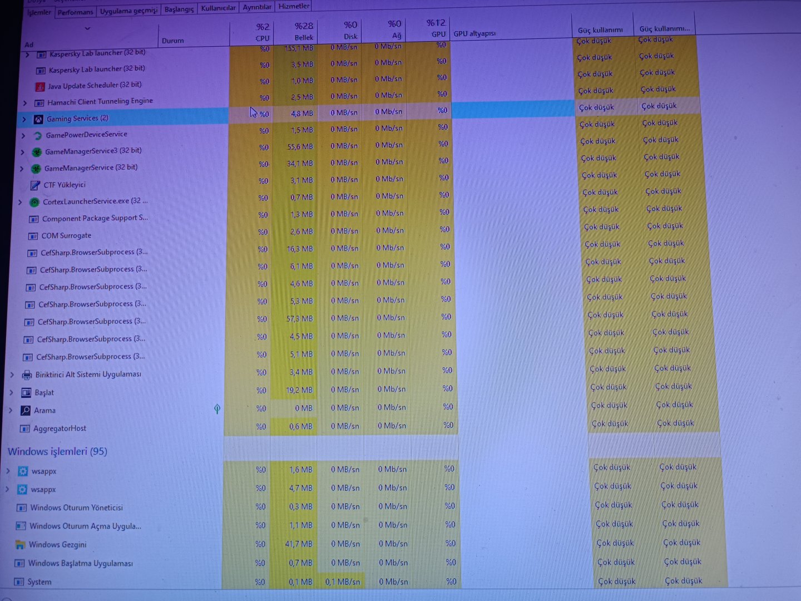Expand the Gaming Services (2) group
Screen dimensions: 801x601
pyautogui.click(x=24, y=120)
